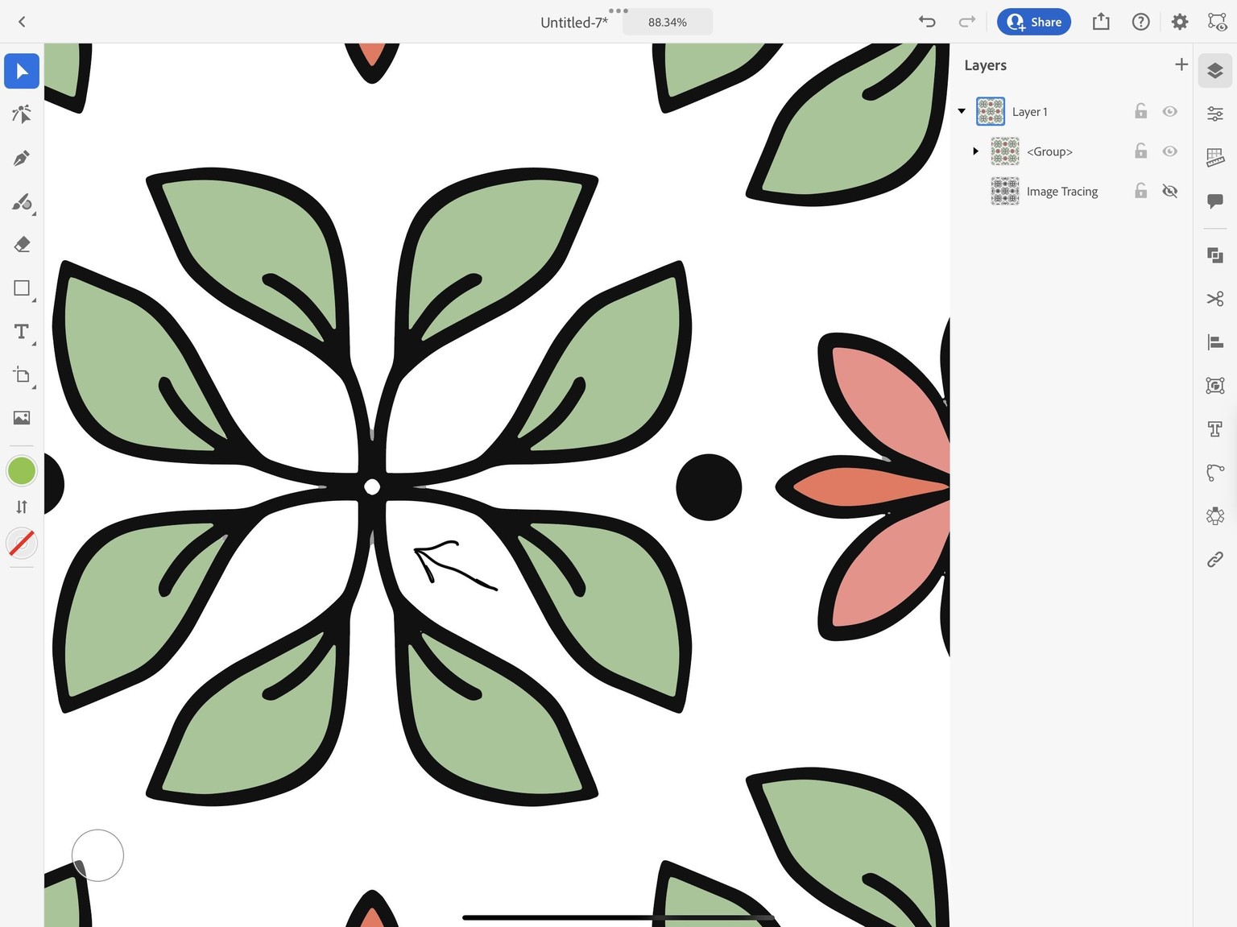
Task: Open the canvas view options icon
Action: point(1217,22)
